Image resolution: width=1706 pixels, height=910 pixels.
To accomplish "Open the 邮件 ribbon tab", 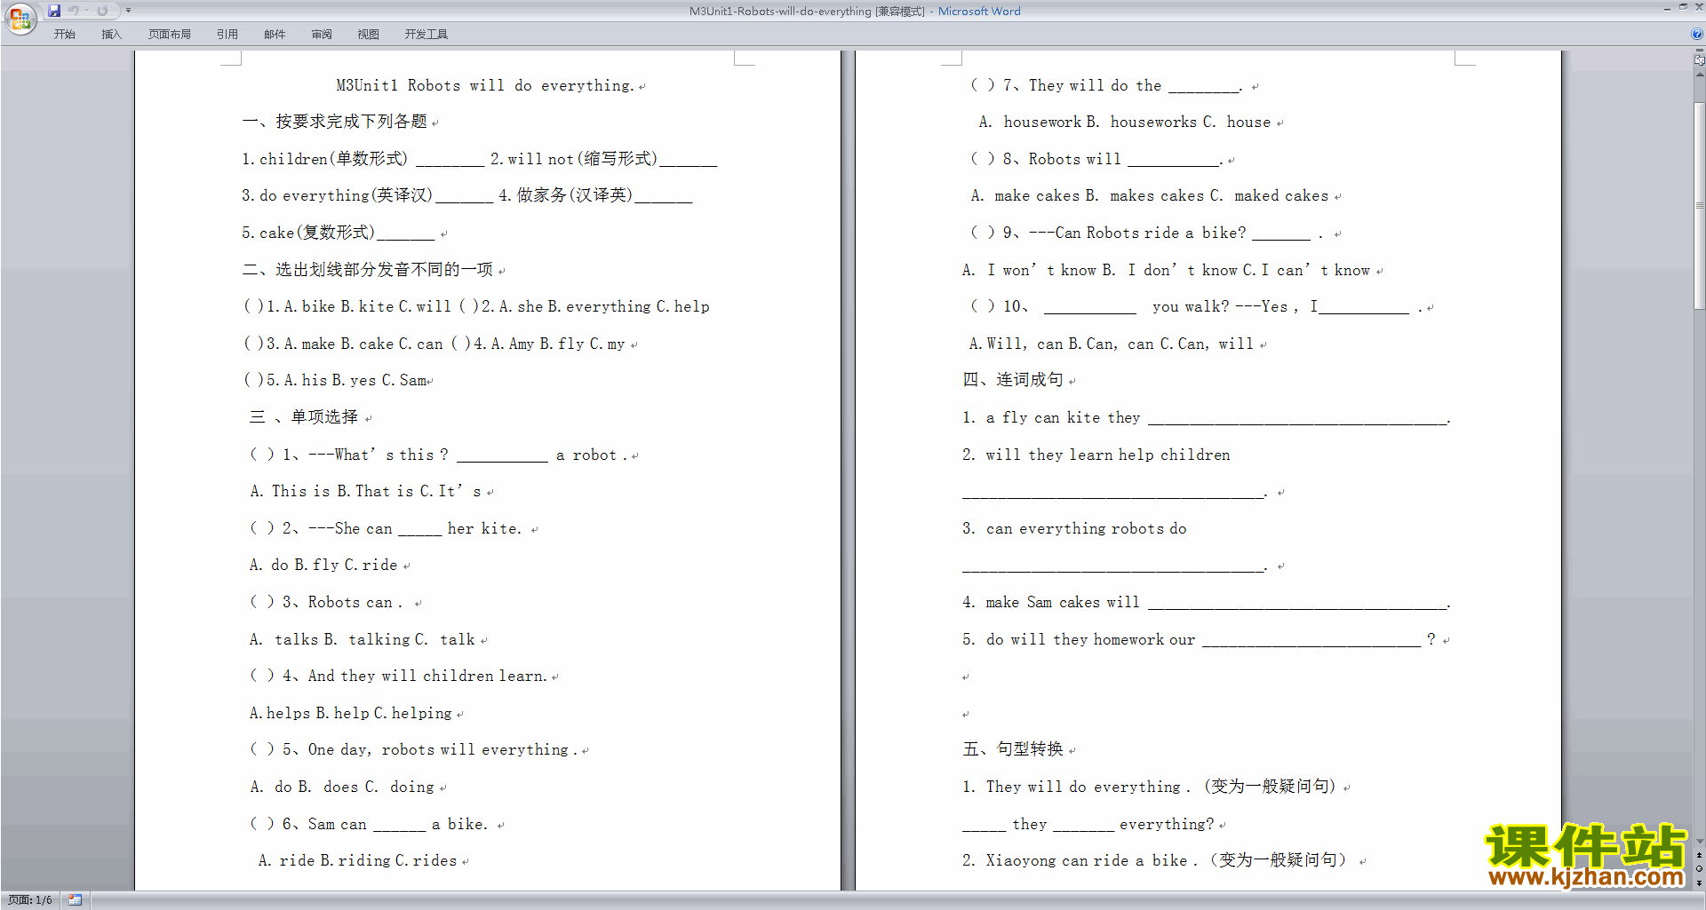I will (x=275, y=34).
